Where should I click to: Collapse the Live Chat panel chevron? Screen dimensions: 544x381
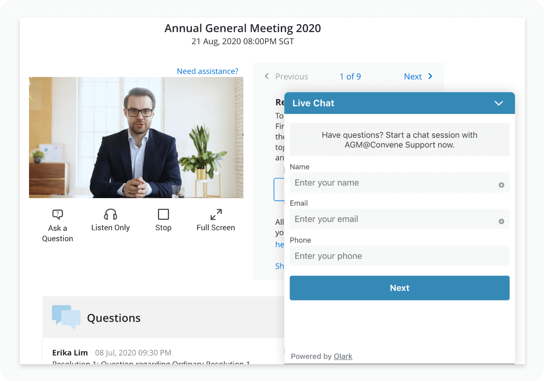point(499,103)
